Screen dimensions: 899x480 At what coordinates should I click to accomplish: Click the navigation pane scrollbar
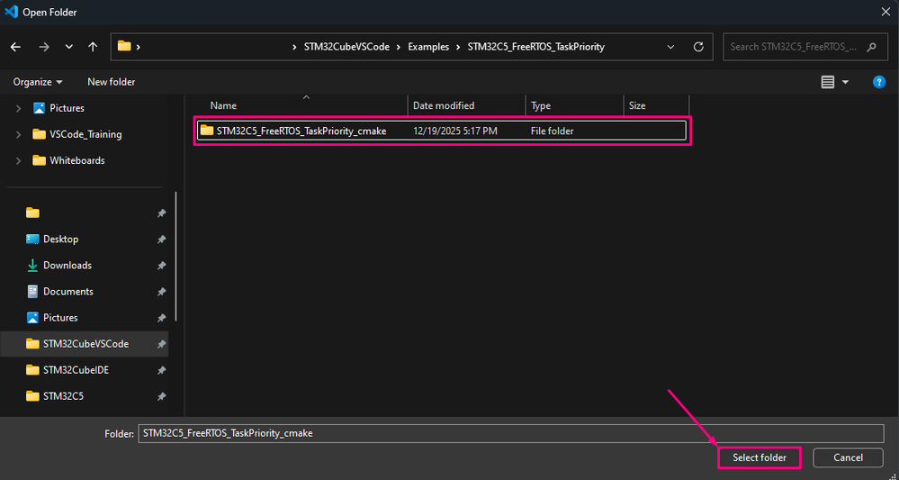tap(175, 257)
